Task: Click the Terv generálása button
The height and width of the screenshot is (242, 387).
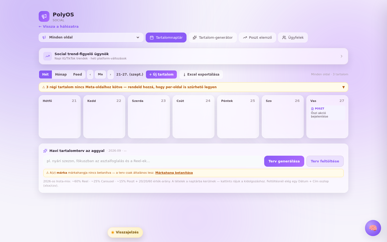Action: click(284, 161)
